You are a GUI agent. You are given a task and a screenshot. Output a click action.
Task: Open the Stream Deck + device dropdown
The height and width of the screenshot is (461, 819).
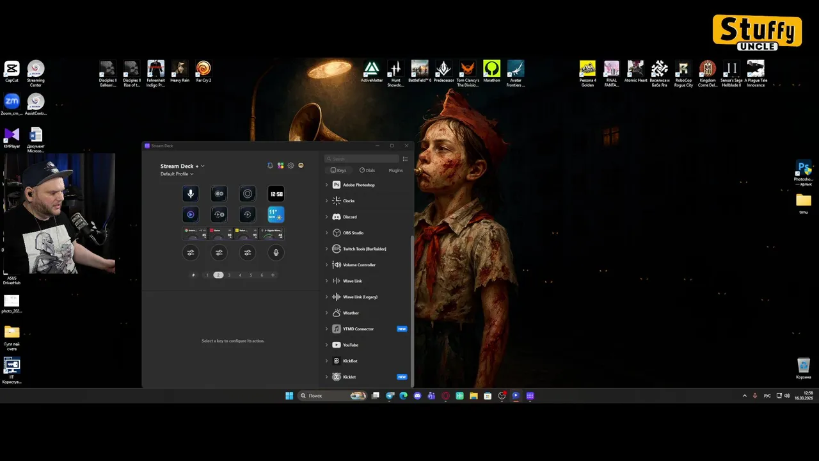(182, 166)
